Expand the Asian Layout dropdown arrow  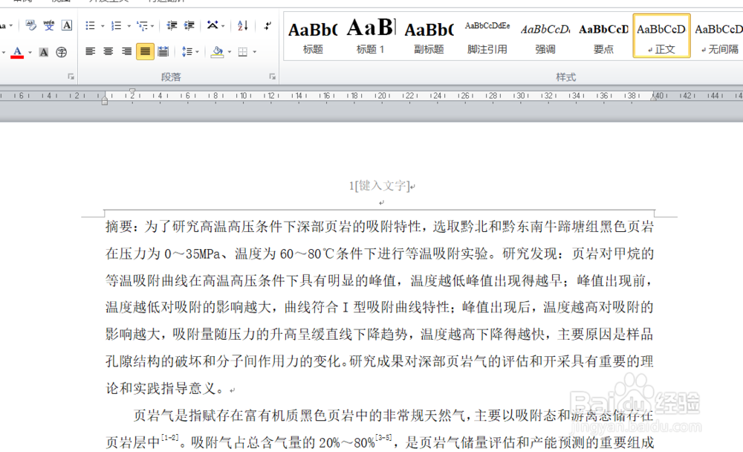click(223, 26)
